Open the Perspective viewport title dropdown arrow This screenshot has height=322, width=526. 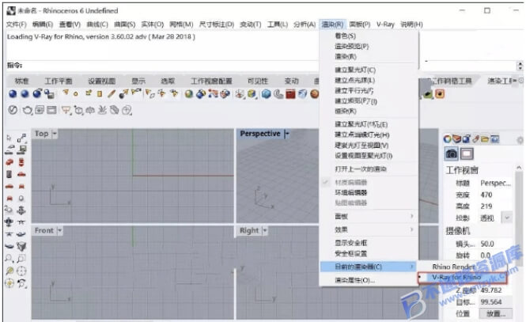[286, 134]
